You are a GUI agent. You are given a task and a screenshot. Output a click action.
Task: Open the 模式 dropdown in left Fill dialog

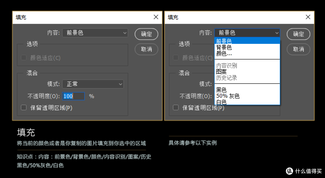[93, 84]
